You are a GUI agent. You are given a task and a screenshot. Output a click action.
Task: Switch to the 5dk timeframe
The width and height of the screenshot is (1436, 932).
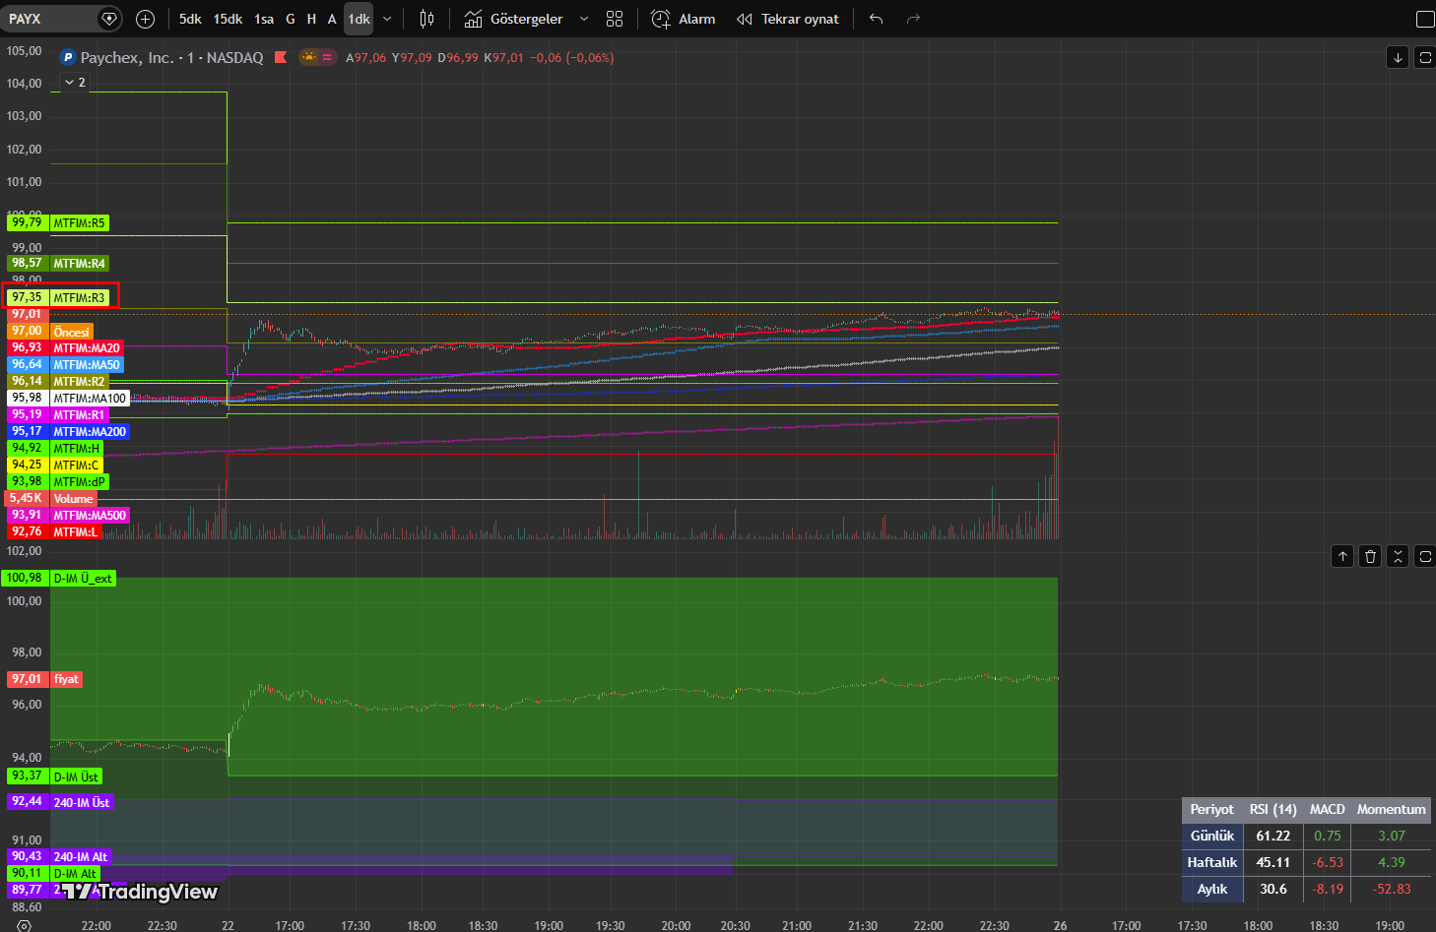[190, 19]
